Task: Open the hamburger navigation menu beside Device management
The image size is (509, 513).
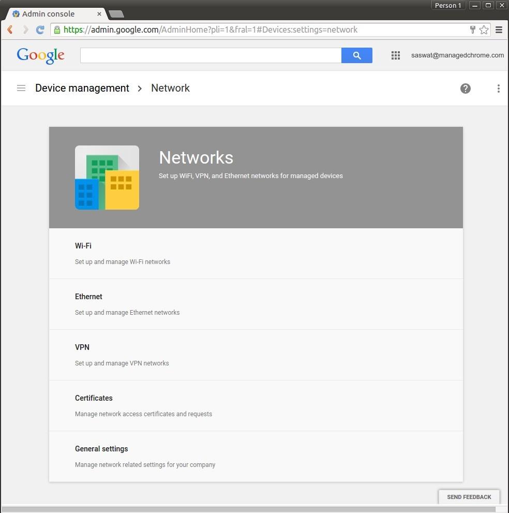Action: click(21, 89)
